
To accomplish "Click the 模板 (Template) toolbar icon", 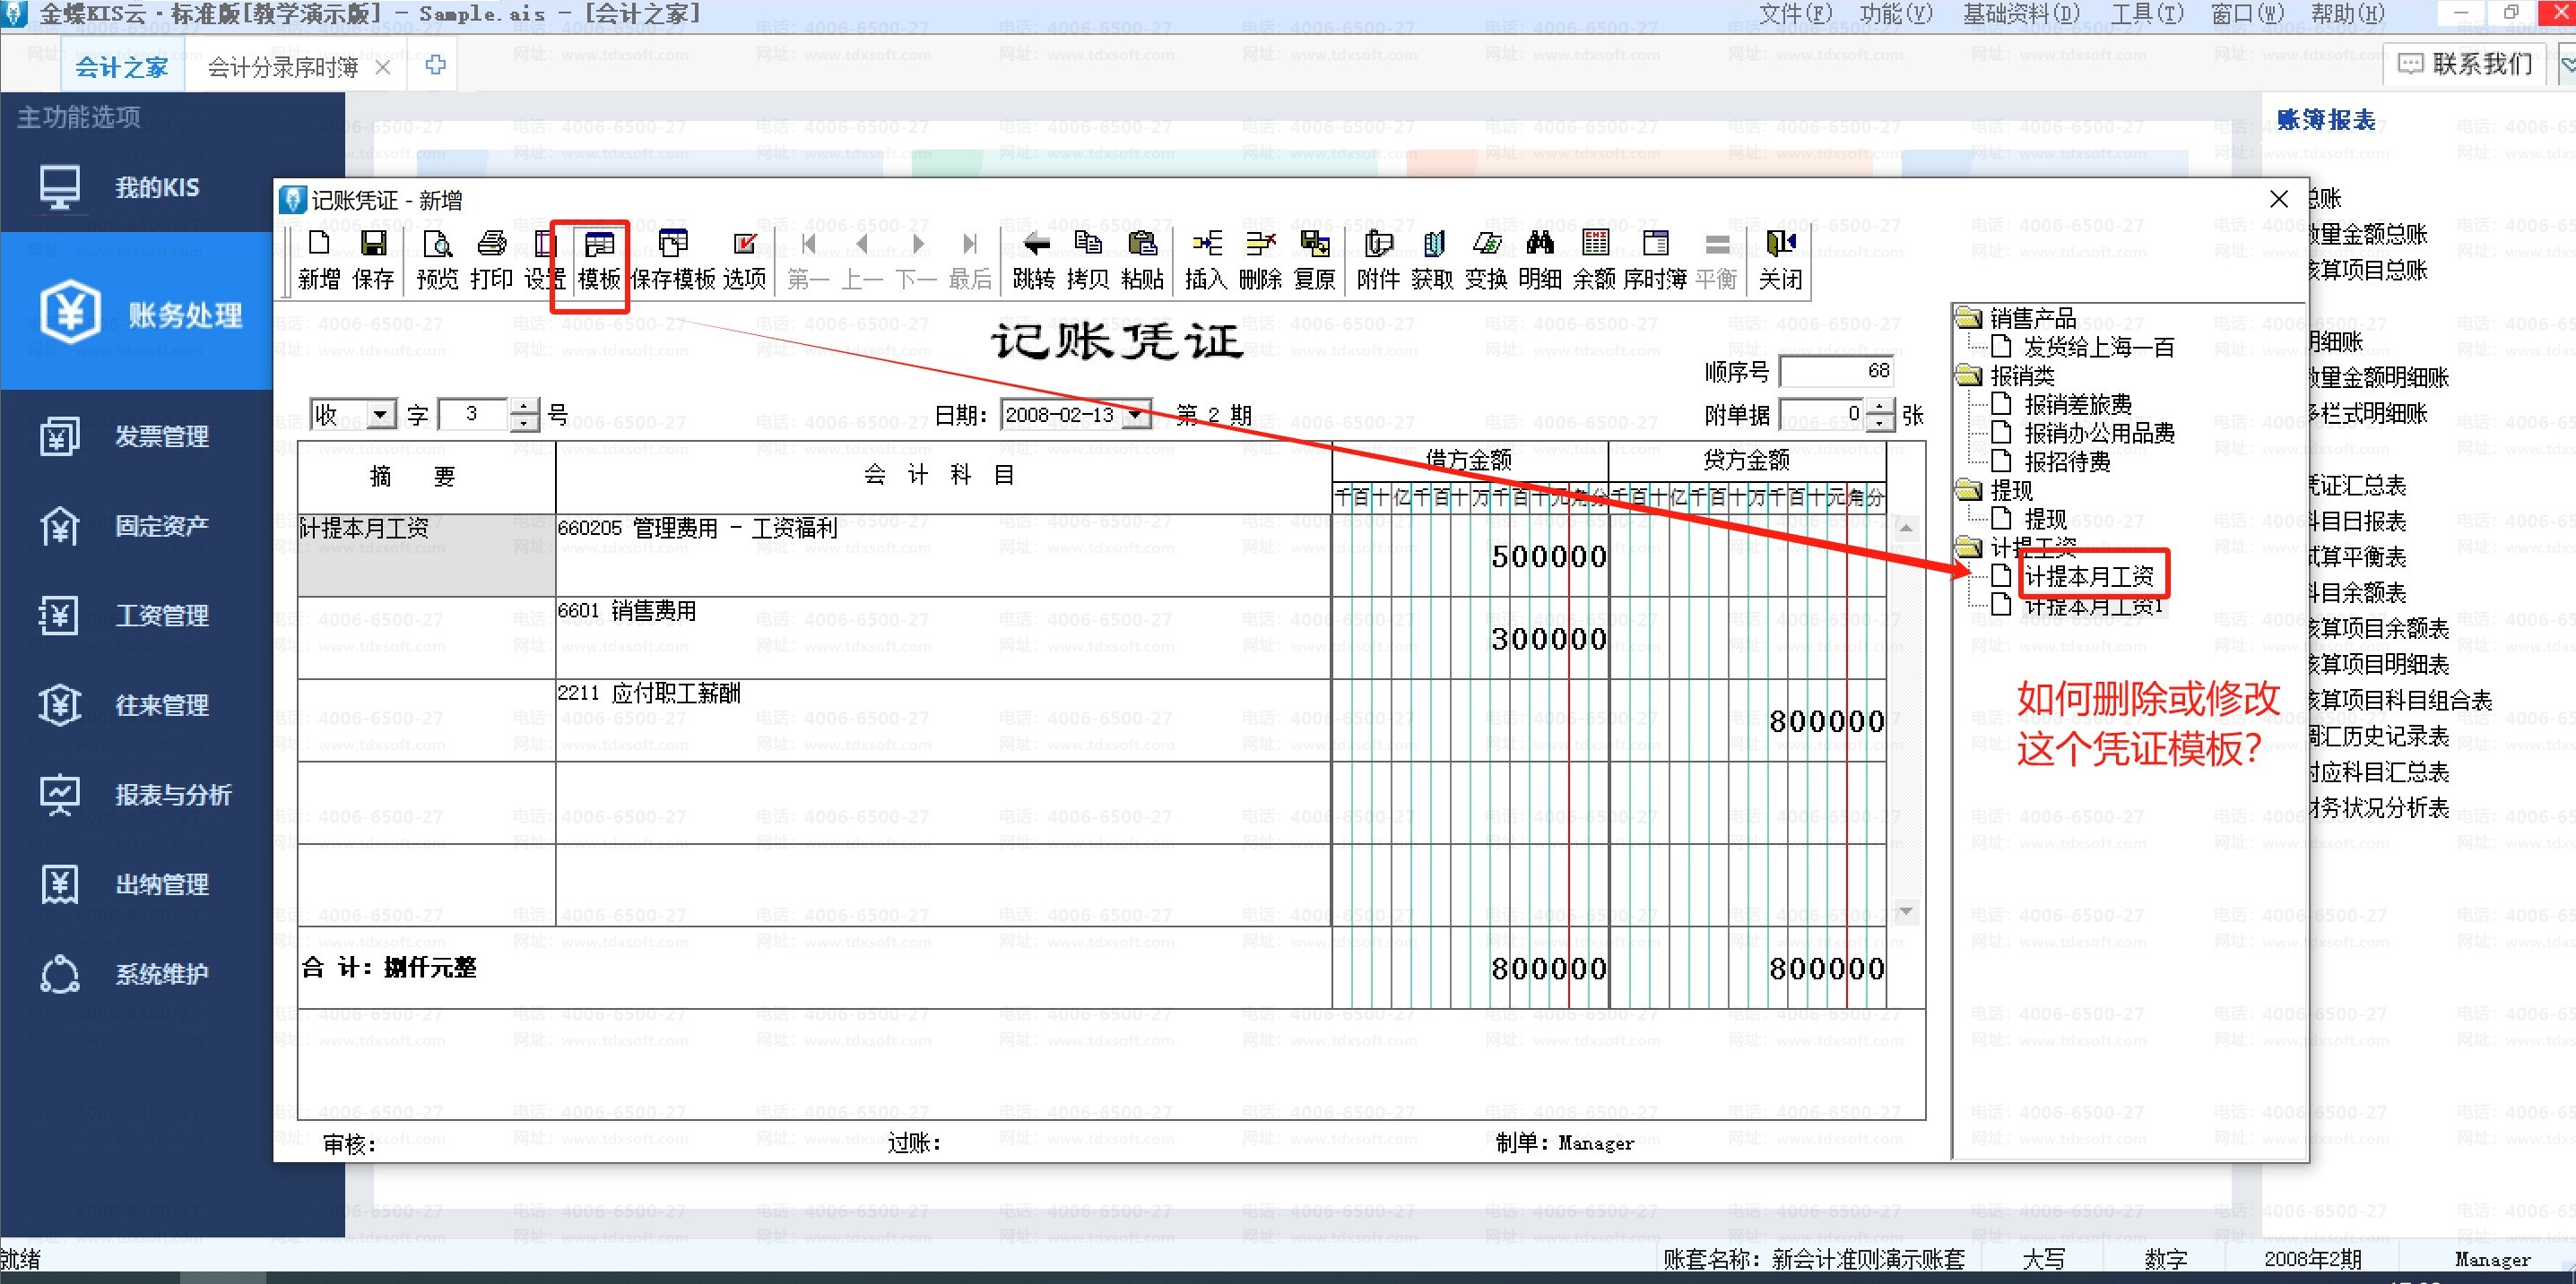I will click(599, 260).
